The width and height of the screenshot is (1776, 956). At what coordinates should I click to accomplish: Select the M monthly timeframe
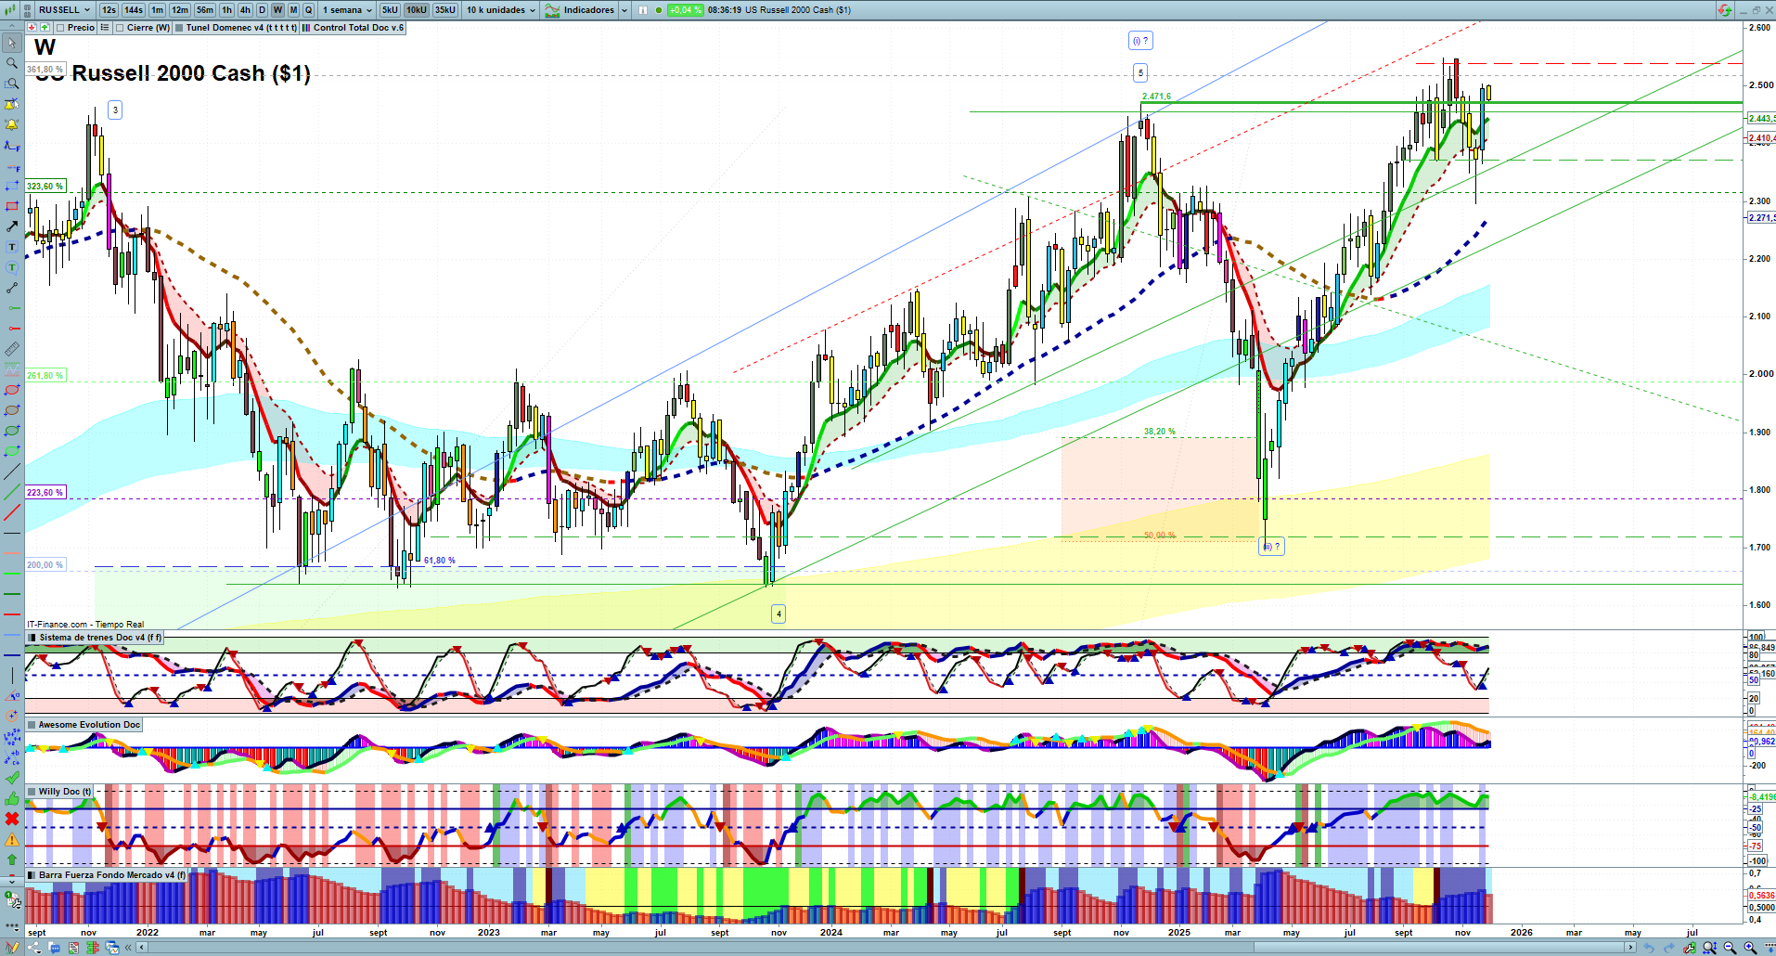[293, 10]
